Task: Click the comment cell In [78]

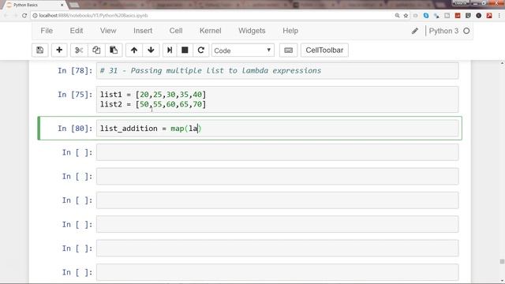Action: coord(277,70)
